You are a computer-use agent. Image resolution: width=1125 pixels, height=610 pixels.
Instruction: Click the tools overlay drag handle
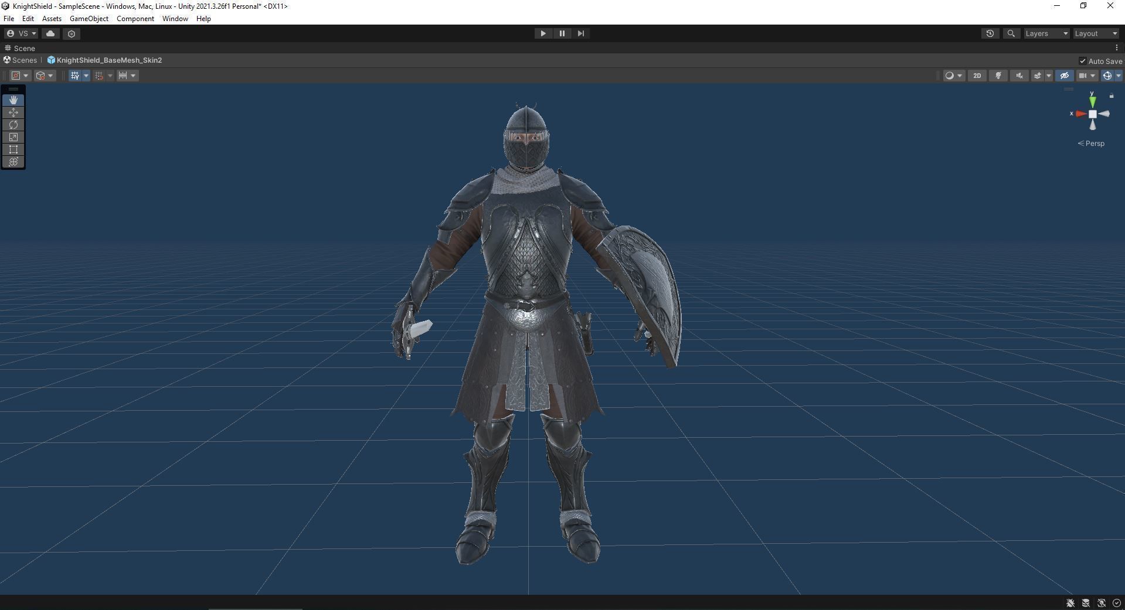[13, 90]
